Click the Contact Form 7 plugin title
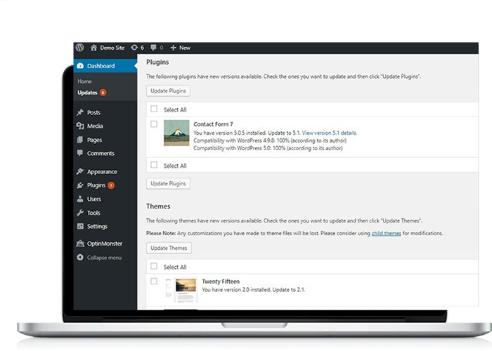 click(213, 124)
